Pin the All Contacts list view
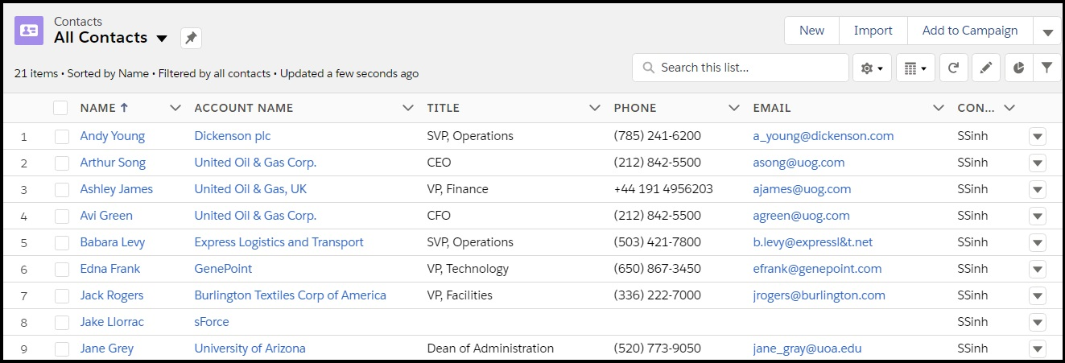Viewport: 1065px width, 363px height. [191, 38]
